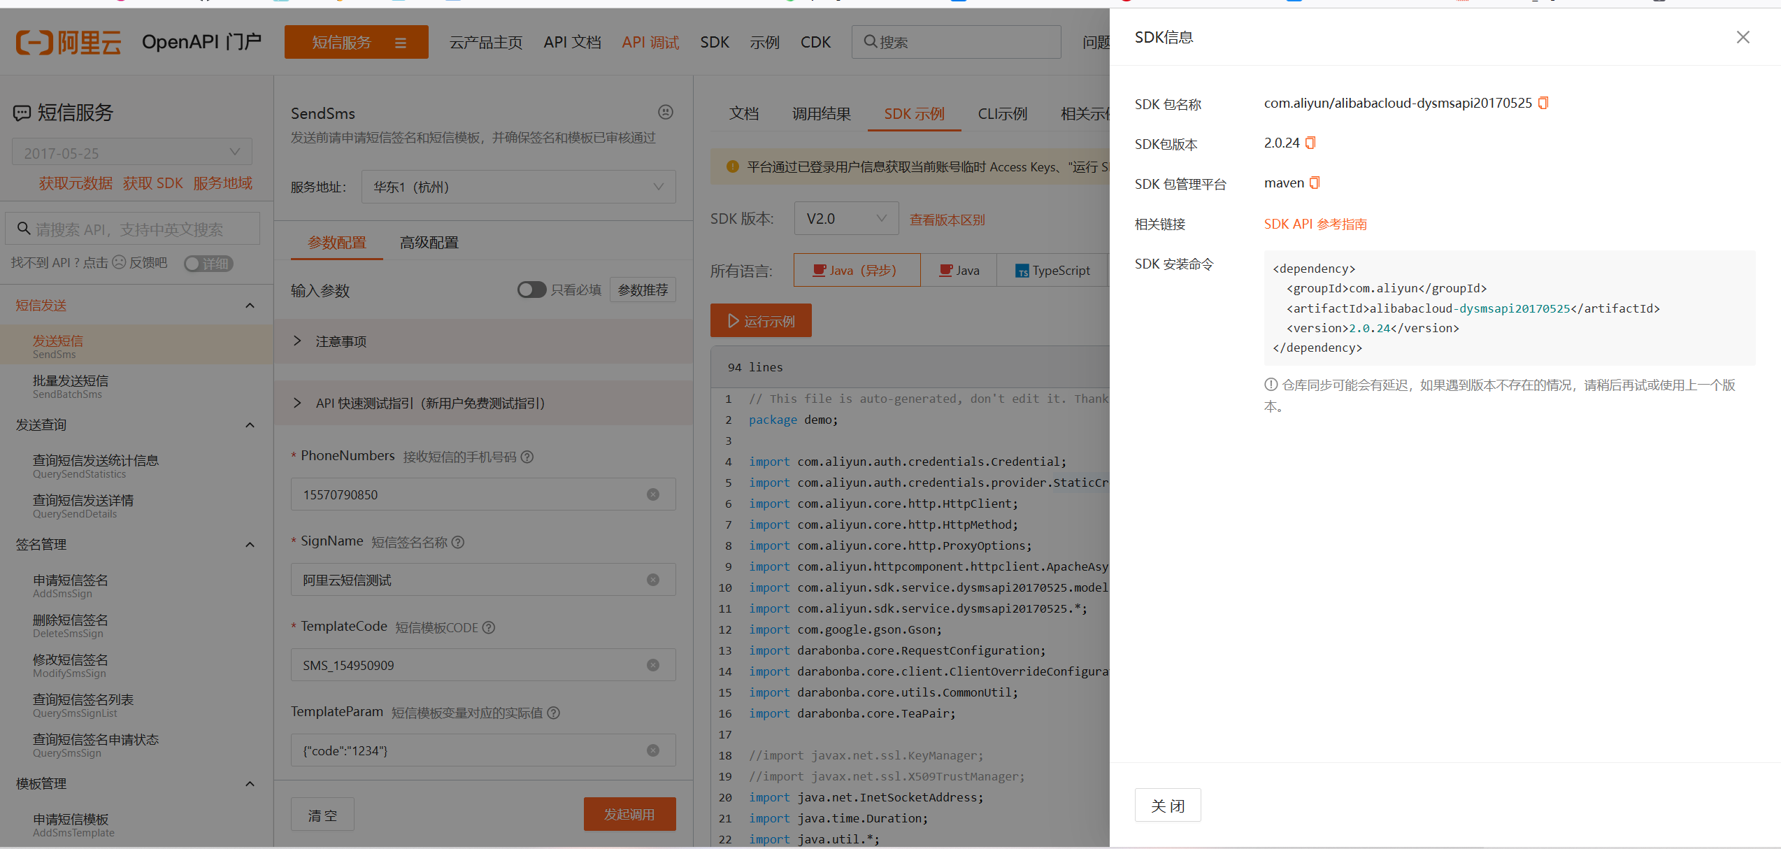
Task: Expand API 快速测试指引 section
Action: pyautogui.click(x=482, y=403)
